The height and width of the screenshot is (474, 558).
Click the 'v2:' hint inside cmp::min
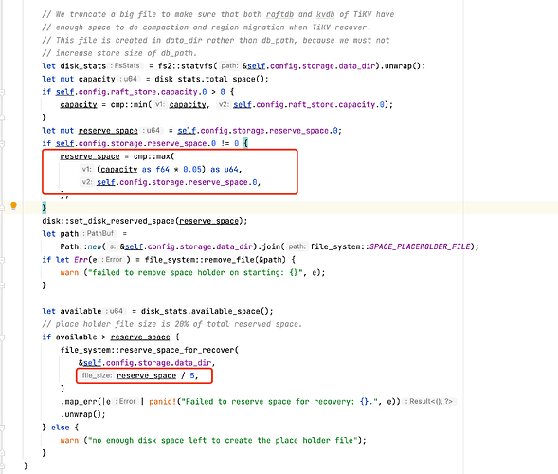[224, 104]
